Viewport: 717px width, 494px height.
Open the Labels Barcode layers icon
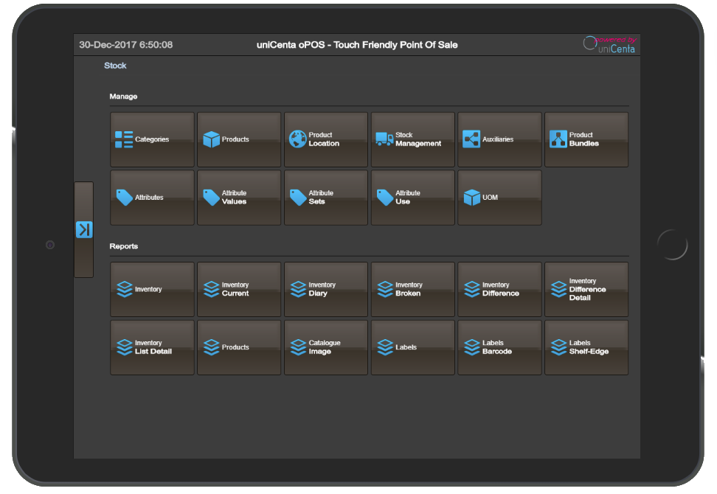(472, 347)
